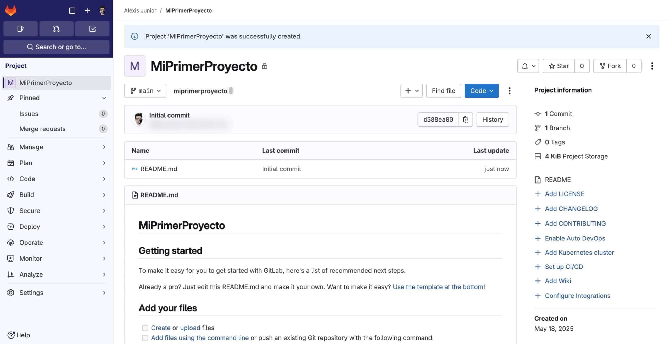This screenshot has width=670, height=344.
Task: Open the to-do list checkmark icon
Action: click(x=92, y=29)
